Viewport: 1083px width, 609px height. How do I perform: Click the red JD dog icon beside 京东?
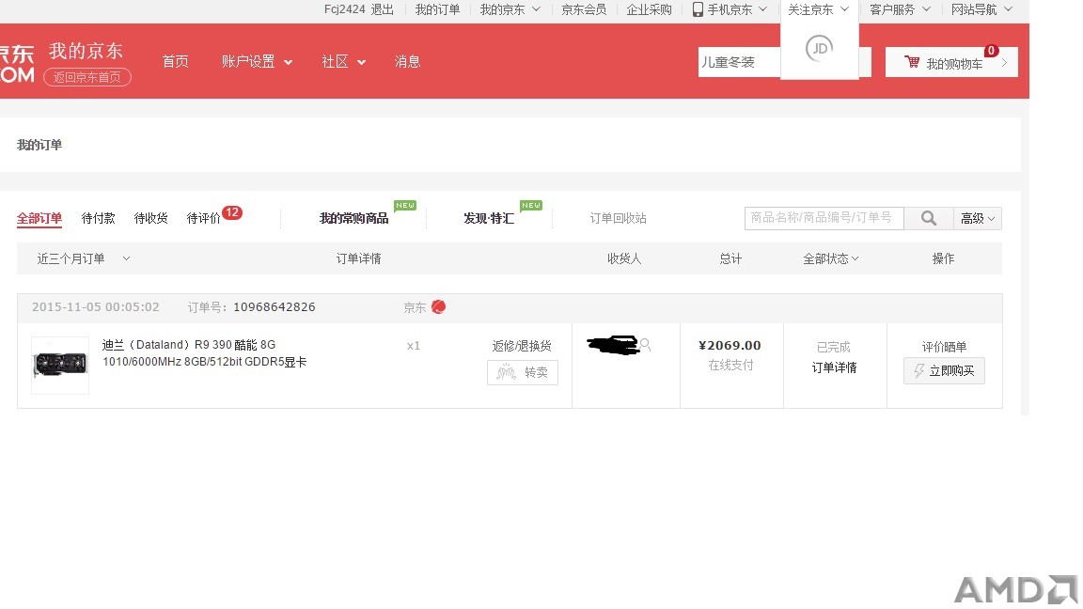(x=439, y=306)
